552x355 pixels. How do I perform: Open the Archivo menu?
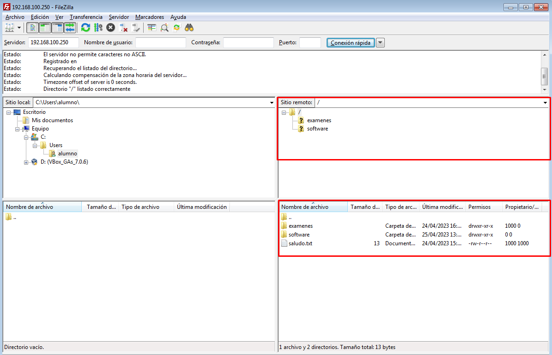[x=15, y=17]
